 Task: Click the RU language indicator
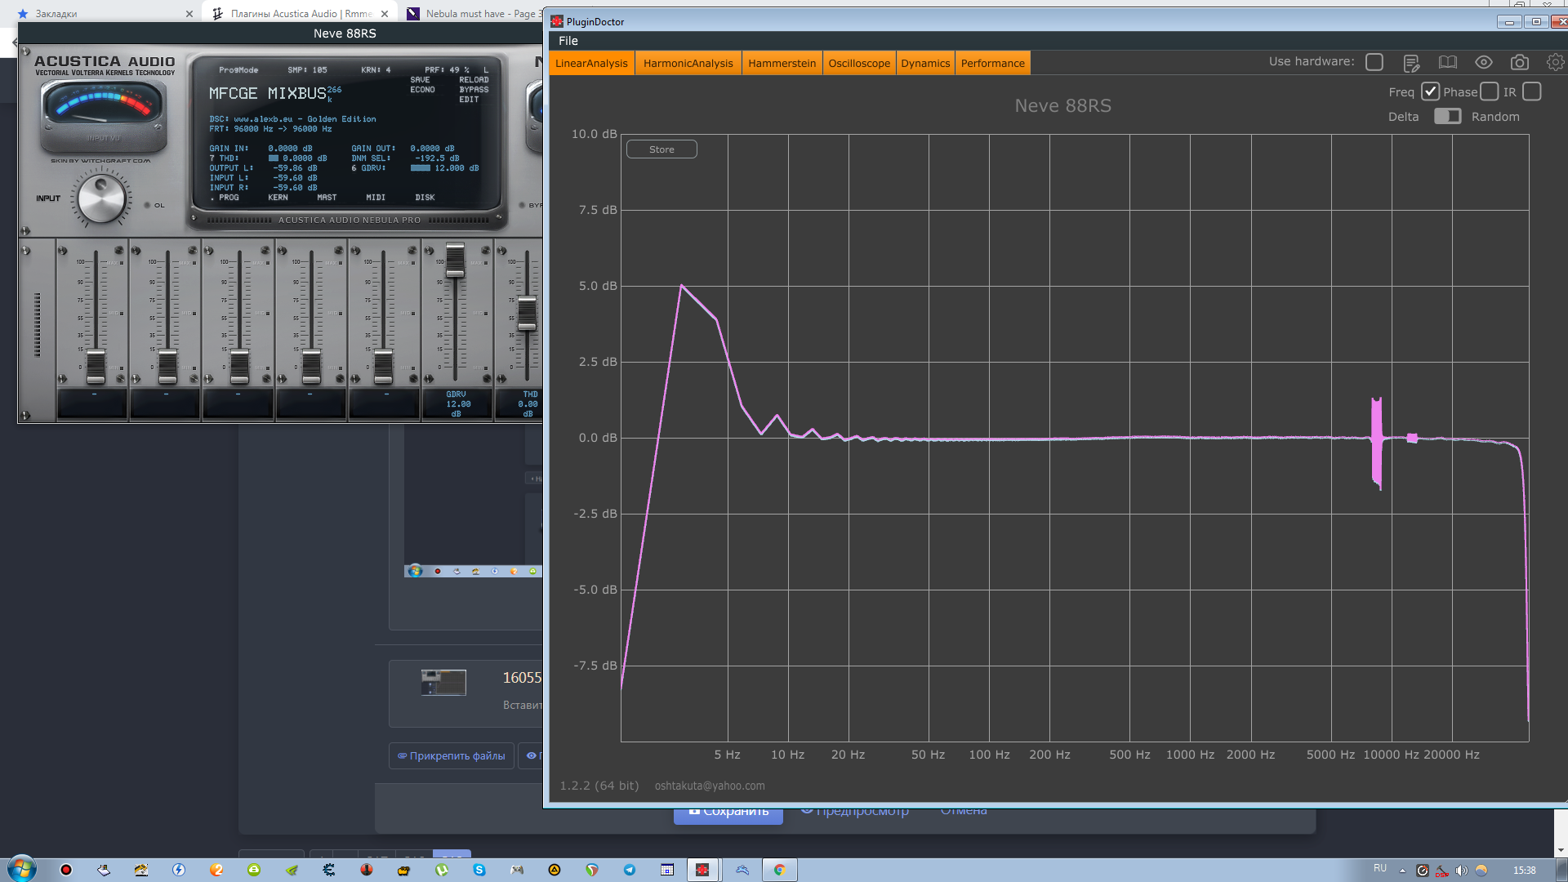(1380, 868)
